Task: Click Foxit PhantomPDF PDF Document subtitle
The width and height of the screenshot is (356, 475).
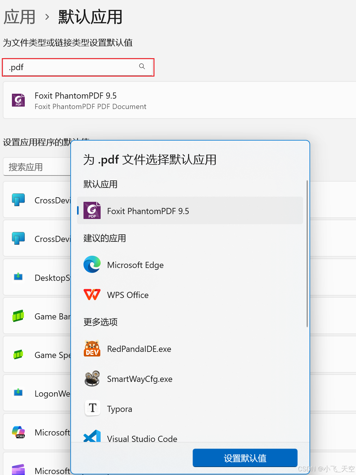Action: coord(91,107)
